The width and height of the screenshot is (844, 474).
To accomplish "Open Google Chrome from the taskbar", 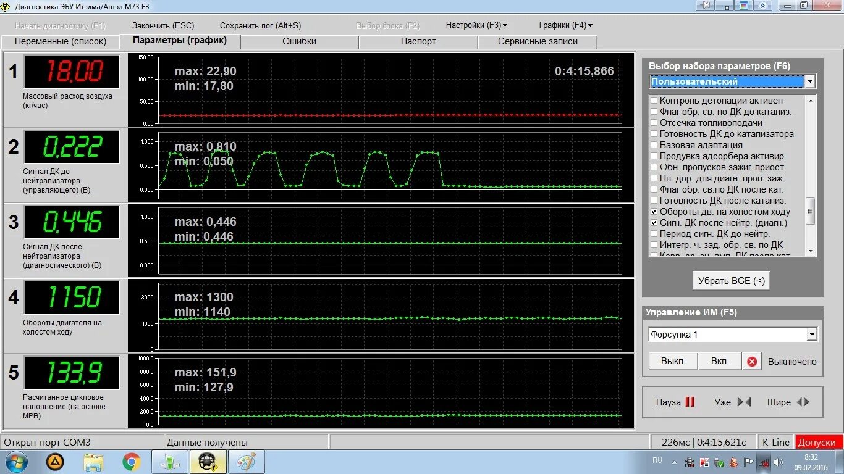I will point(131,461).
